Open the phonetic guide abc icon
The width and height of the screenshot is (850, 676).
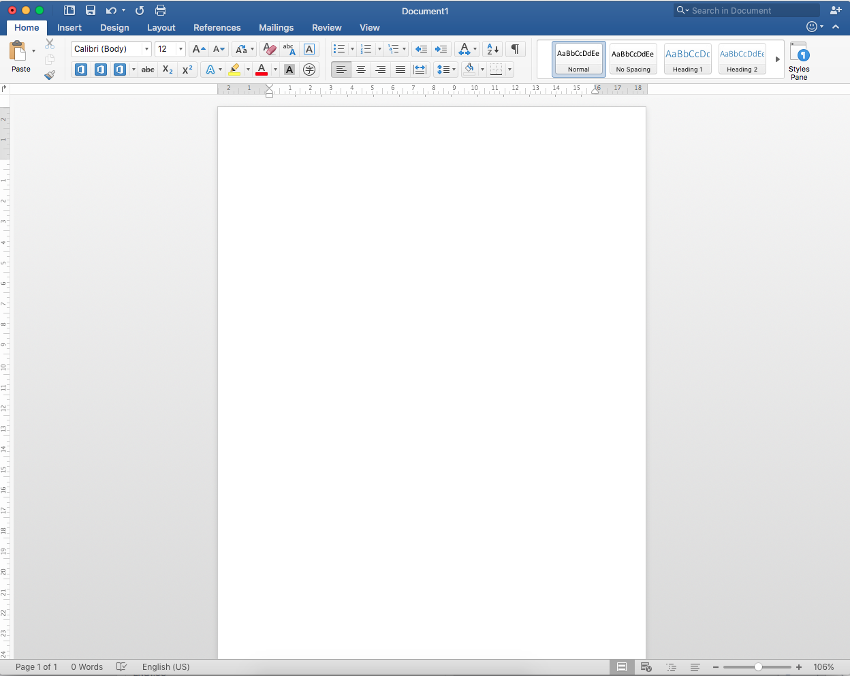pyautogui.click(x=289, y=49)
